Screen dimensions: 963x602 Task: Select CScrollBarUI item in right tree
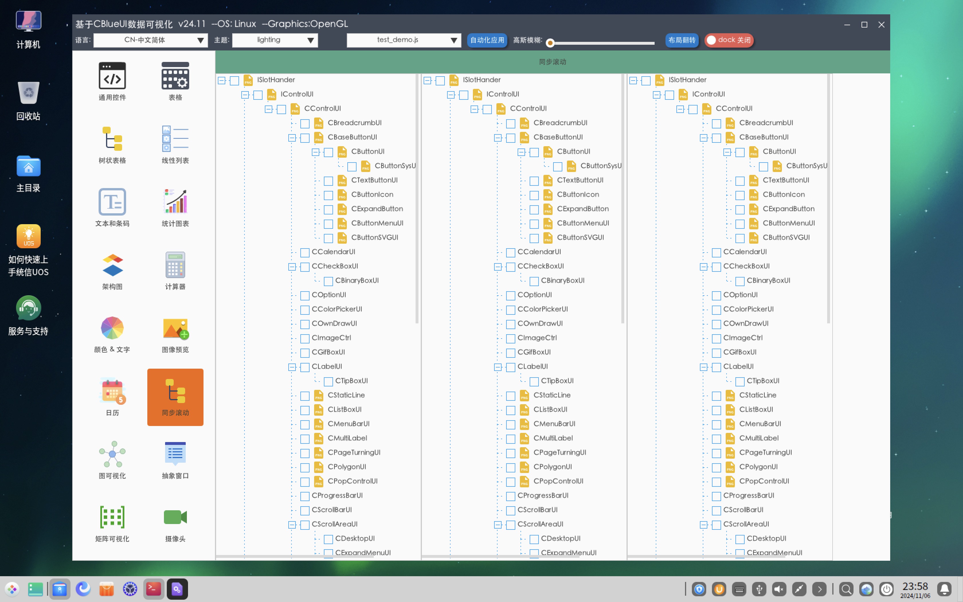(x=743, y=510)
